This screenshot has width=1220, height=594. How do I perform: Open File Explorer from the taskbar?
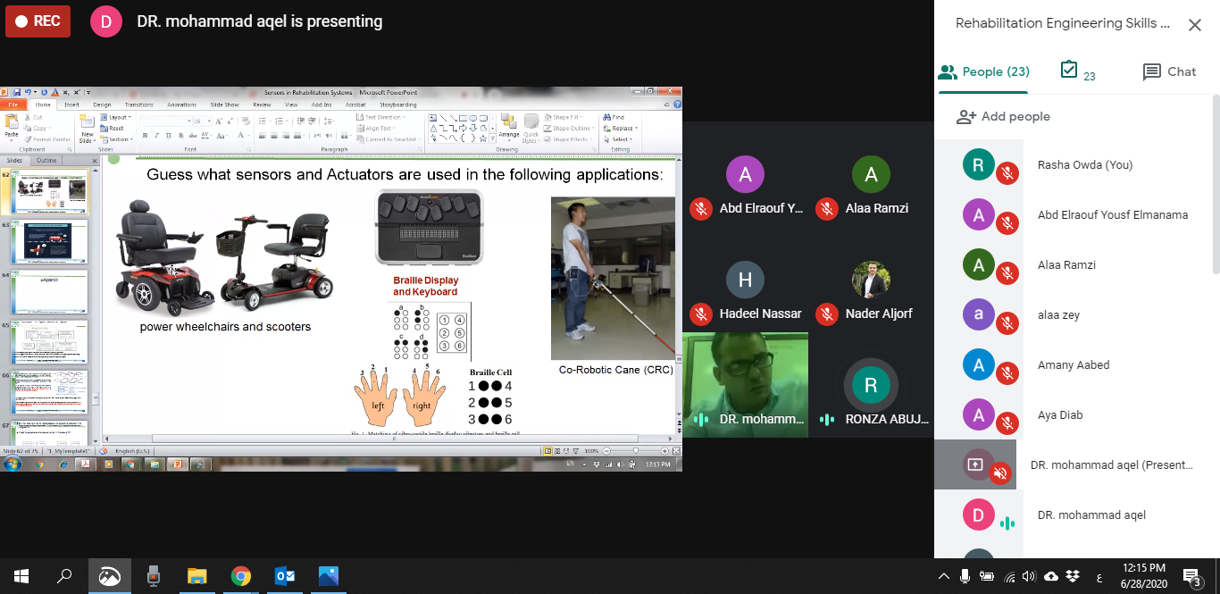click(196, 576)
